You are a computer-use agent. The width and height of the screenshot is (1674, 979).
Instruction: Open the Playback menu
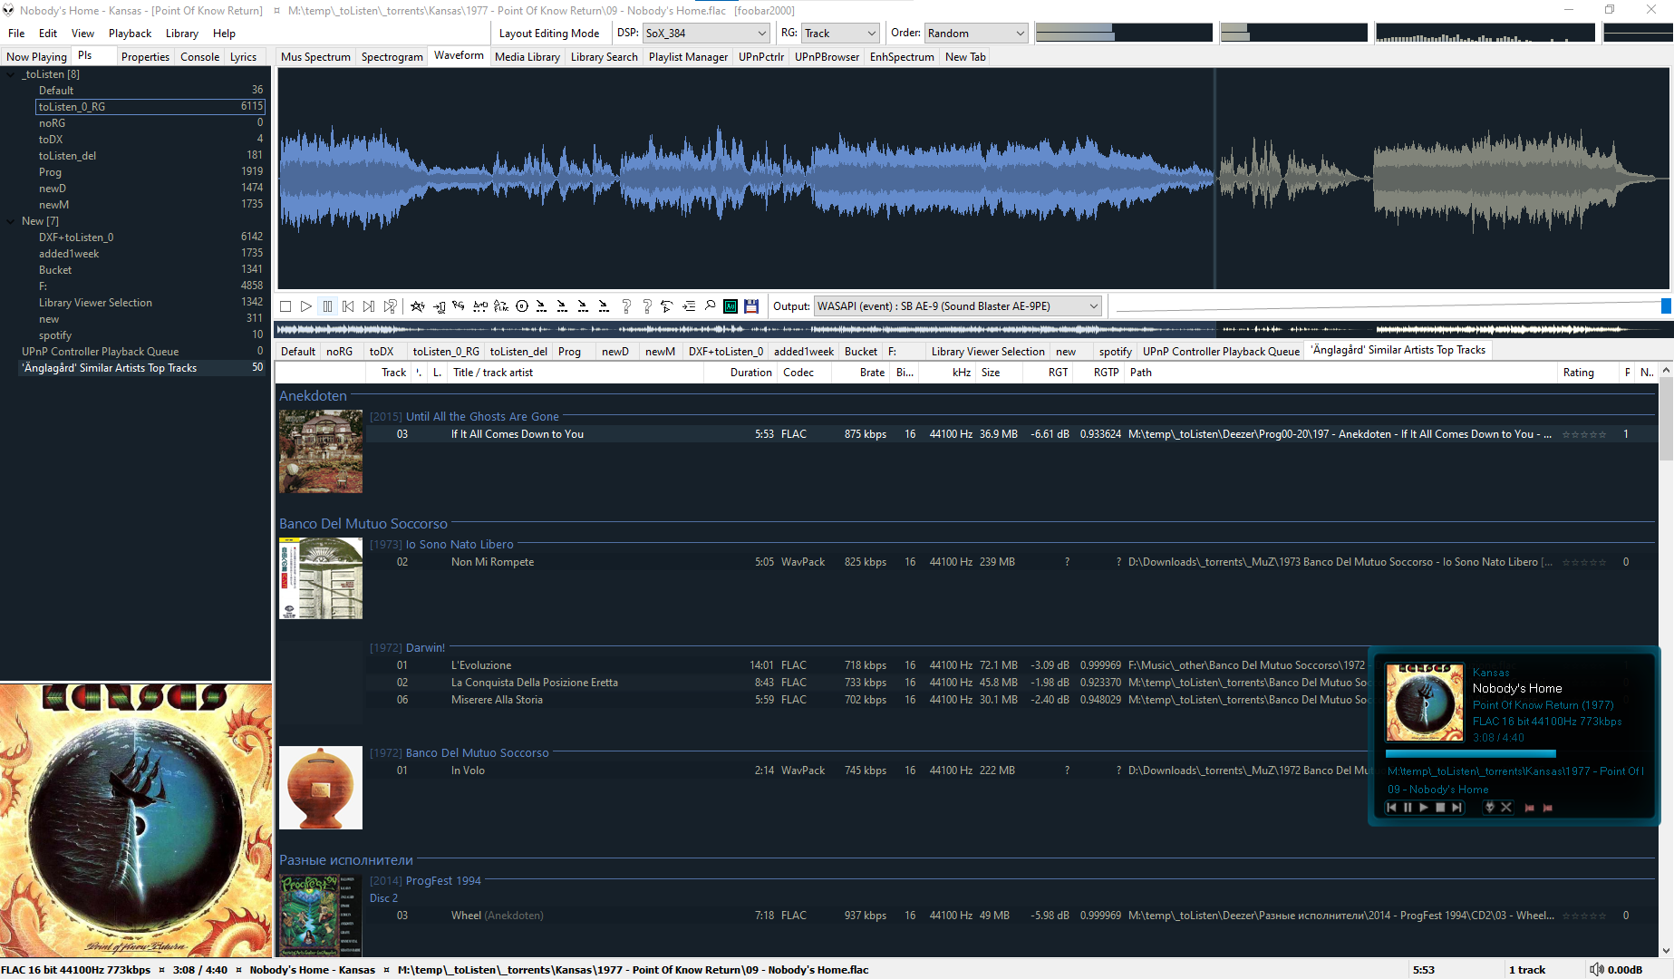click(x=130, y=34)
